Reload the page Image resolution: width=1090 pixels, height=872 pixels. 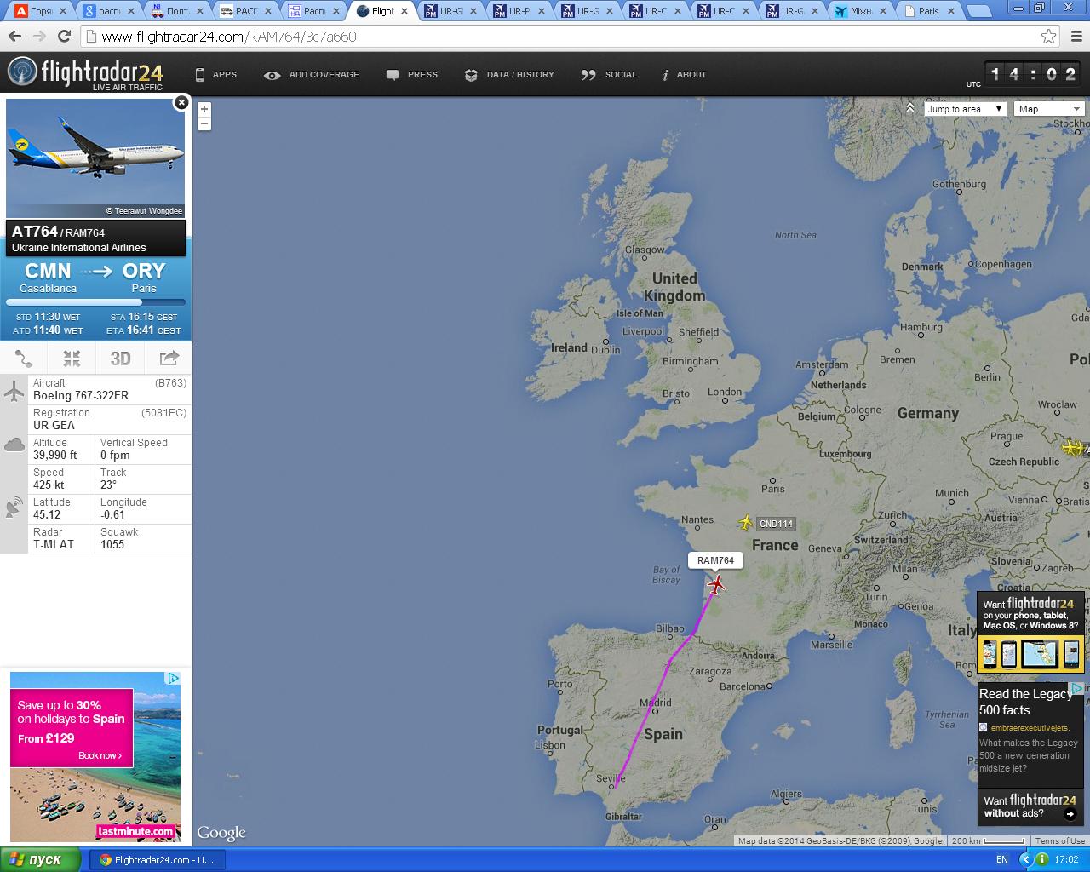[64, 37]
